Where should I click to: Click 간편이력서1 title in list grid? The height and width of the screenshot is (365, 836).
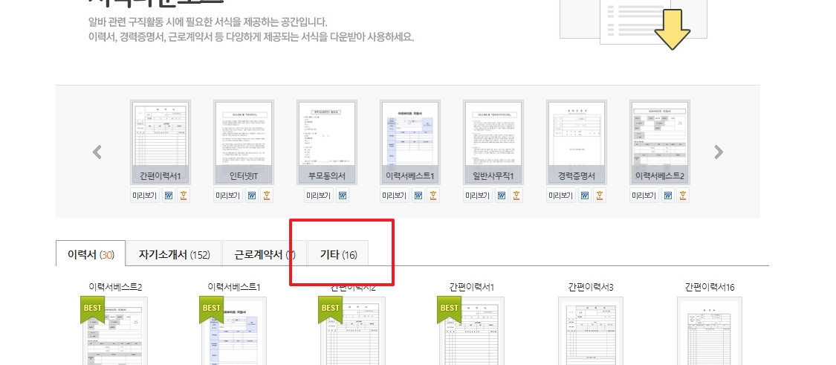point(472,287)
